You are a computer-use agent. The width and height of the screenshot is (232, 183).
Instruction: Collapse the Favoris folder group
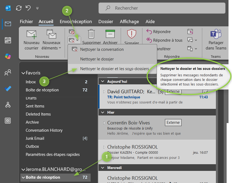[23, 73]
